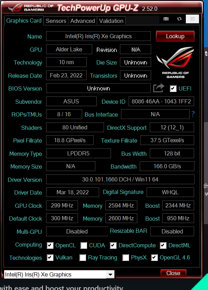Click the DirectX Support value 12 (12_1)

point(172,127)
